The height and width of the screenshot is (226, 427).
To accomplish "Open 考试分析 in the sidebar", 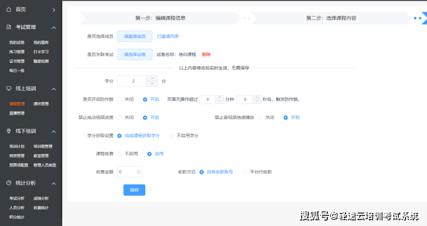I will [x=17, y=198].
